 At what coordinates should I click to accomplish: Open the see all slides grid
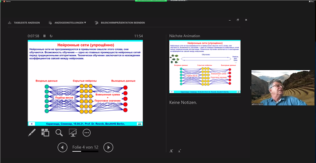pos(45,133)
